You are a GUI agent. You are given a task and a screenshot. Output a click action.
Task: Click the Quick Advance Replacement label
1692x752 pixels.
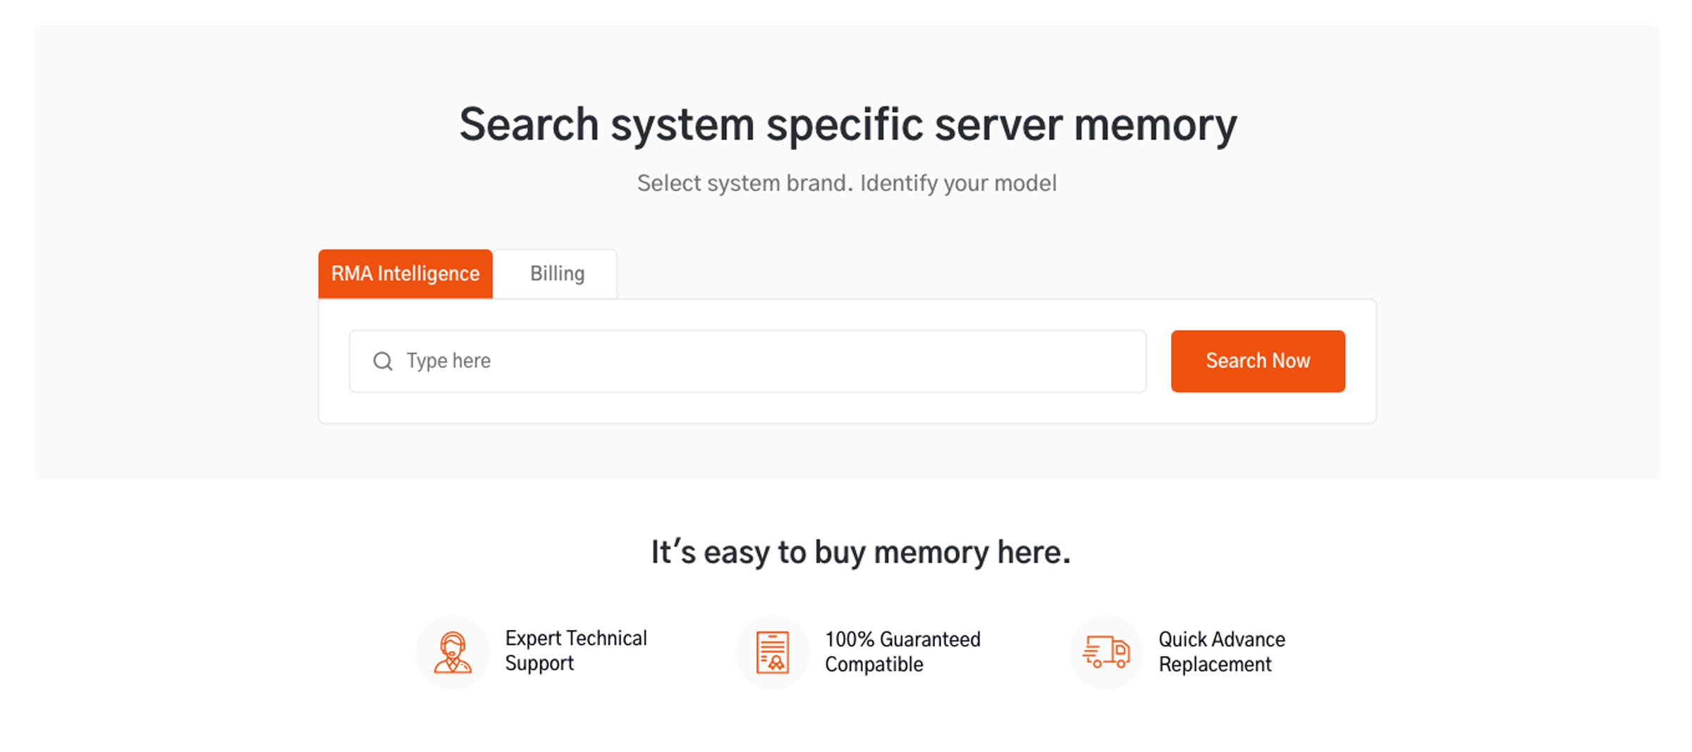pos(1220,651)
